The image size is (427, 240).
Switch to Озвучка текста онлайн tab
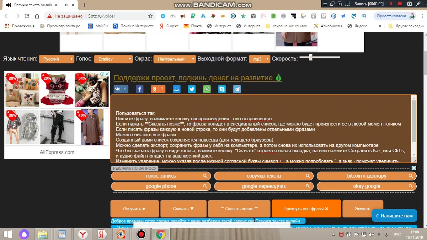coord(40,5)
